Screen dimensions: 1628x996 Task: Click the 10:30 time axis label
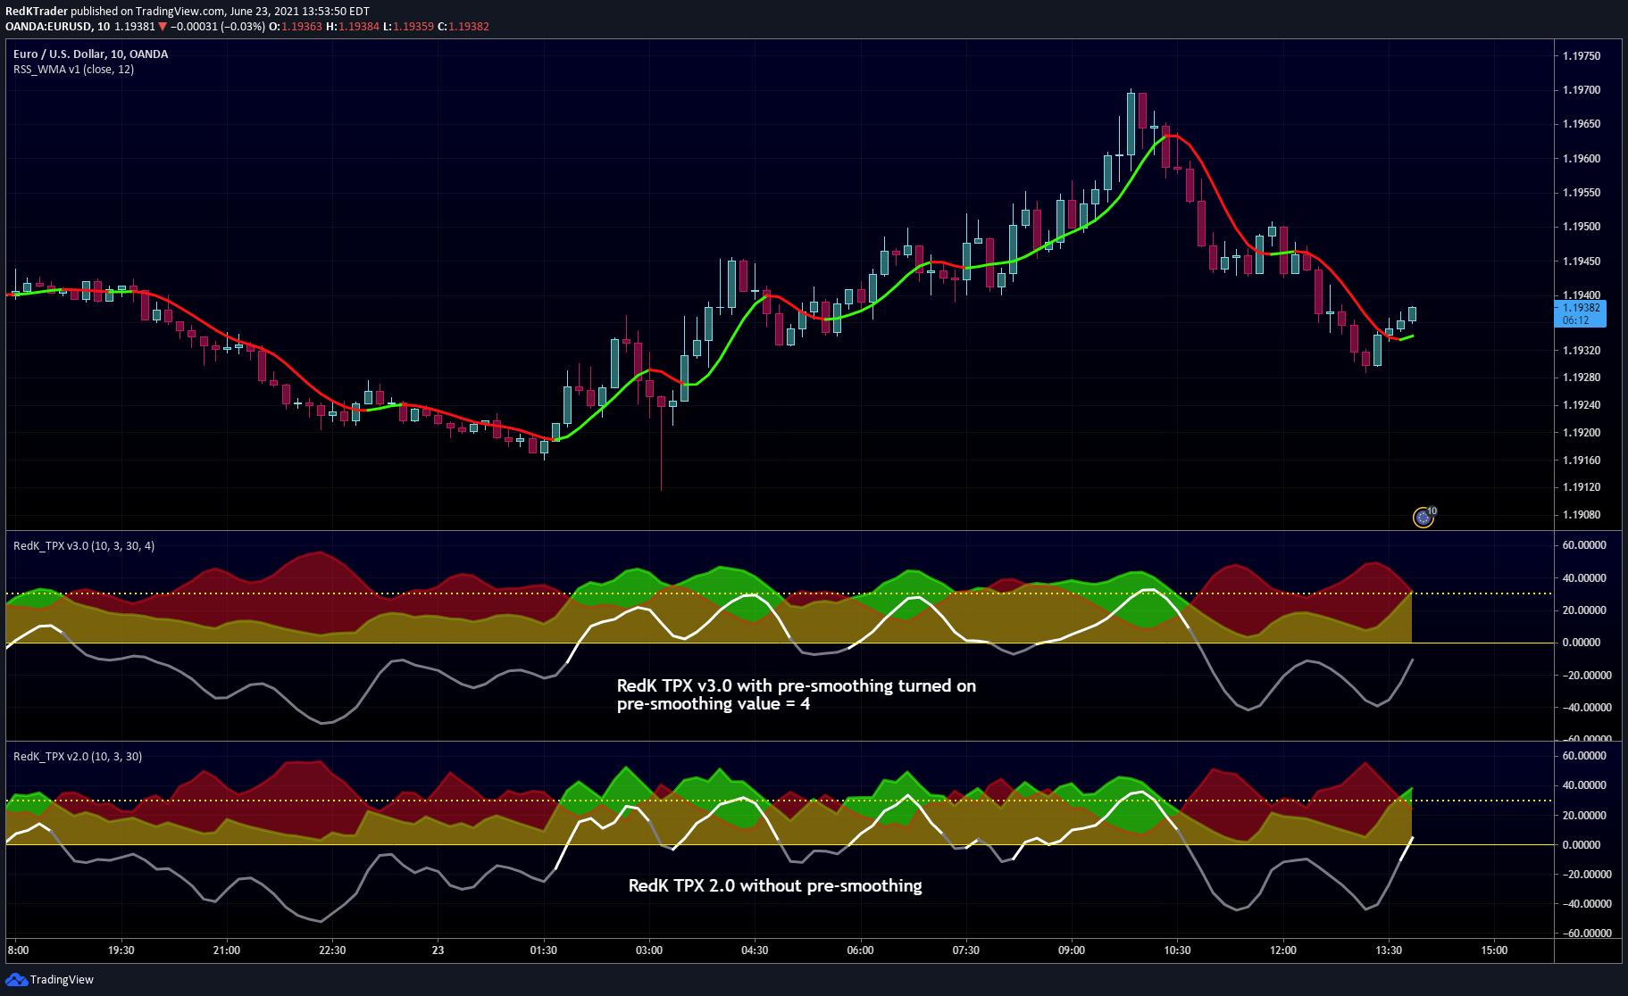(x=1177, y=950)
